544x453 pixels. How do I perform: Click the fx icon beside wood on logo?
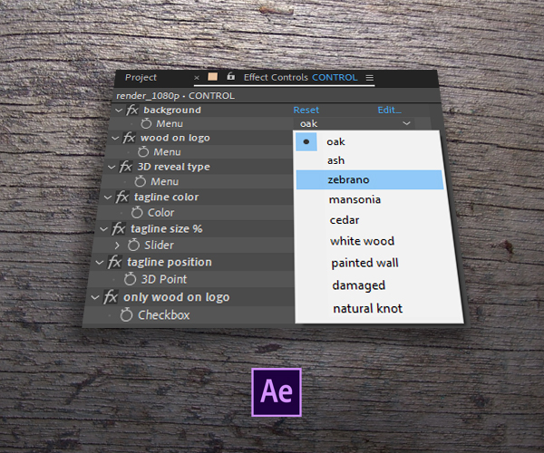129,138
